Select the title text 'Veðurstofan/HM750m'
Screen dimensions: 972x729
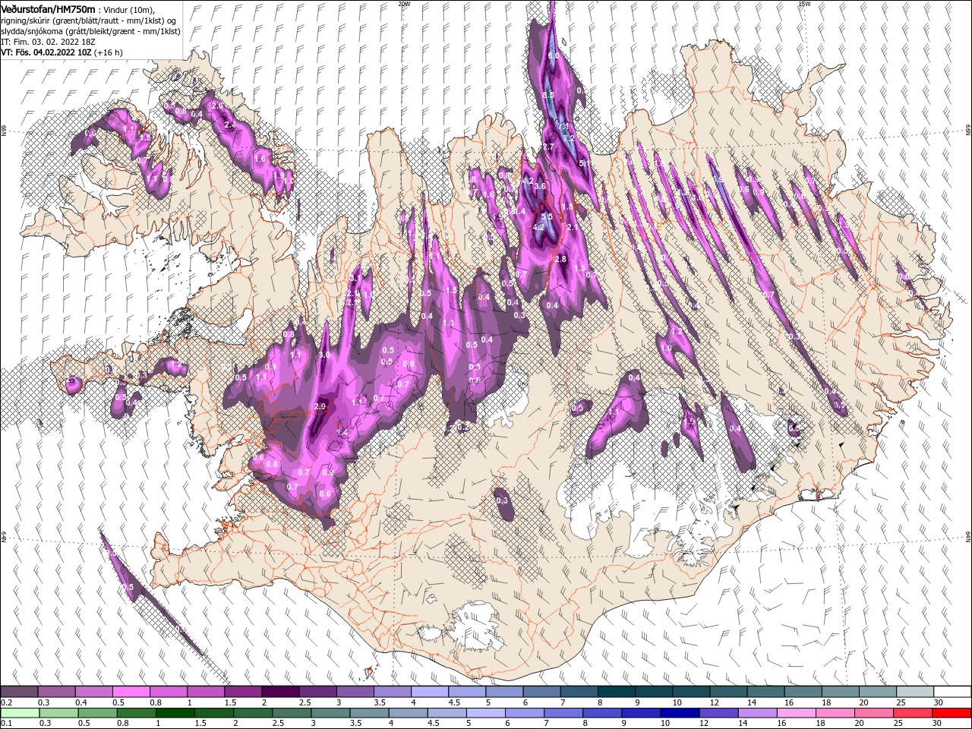coord(49,9)
